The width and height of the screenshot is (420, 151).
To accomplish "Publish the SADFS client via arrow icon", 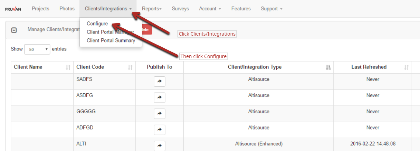I will (159, 82).
